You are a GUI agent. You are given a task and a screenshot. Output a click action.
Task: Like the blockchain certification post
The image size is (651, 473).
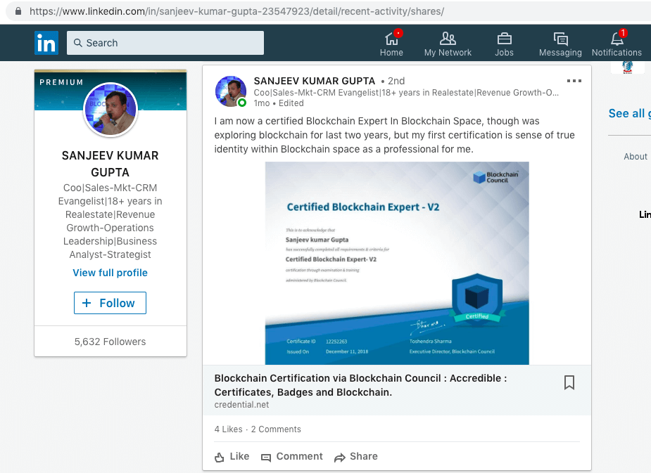pos(232,456)
